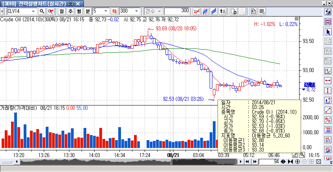The width and height of the screenshot is (333, 172).
Task: Click the bottom chart navigation scrollbar track
Action: coord(118,162)
